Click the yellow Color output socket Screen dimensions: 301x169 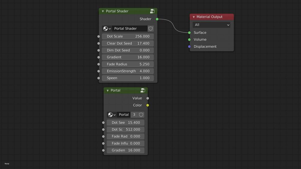pos(148,105)
